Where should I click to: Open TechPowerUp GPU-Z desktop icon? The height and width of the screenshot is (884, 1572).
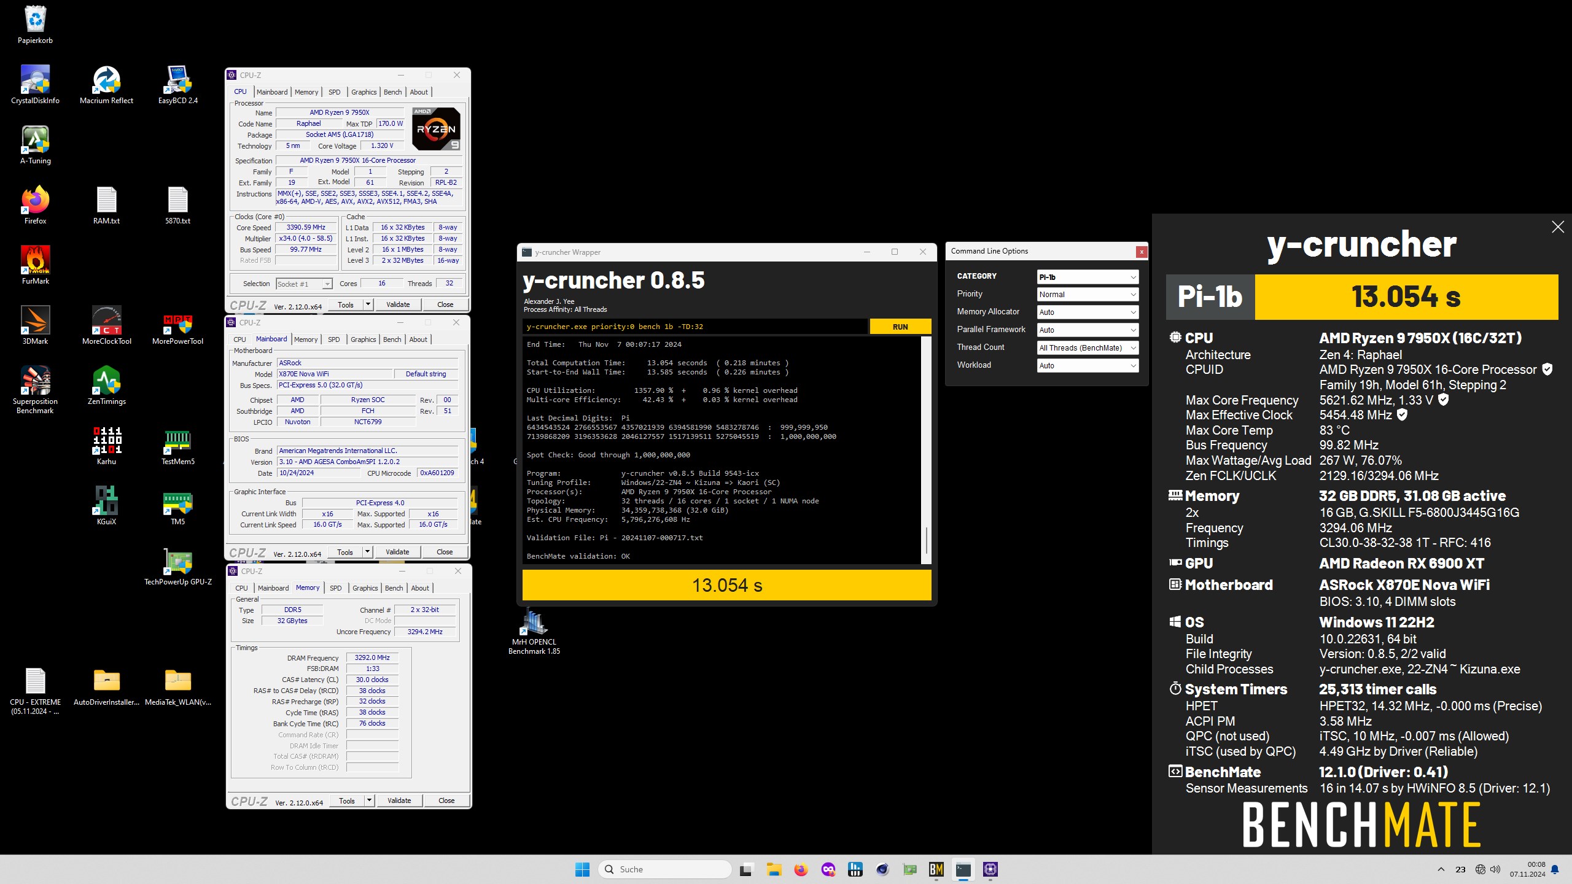(x=178, y=566)
